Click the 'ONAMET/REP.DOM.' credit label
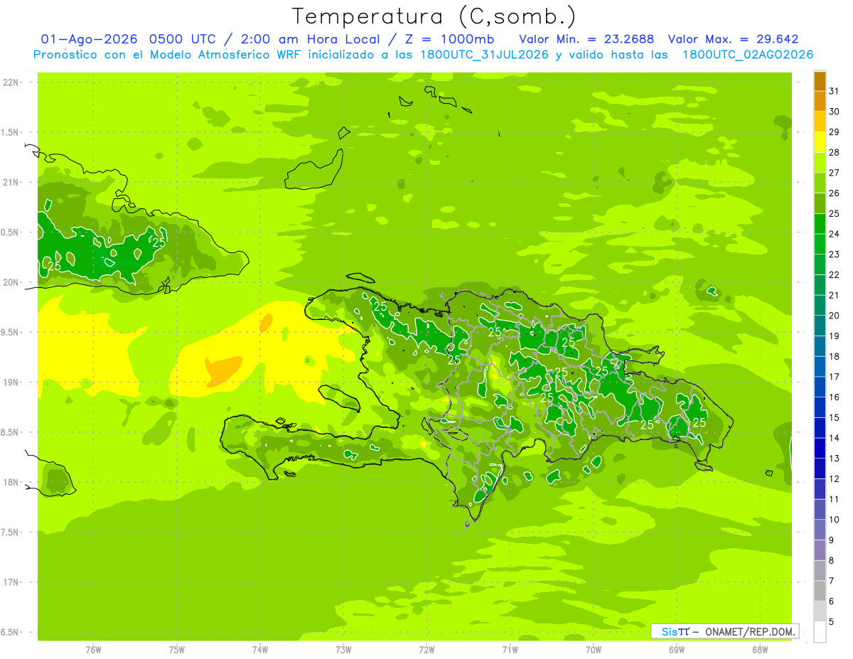 point(750,631)
